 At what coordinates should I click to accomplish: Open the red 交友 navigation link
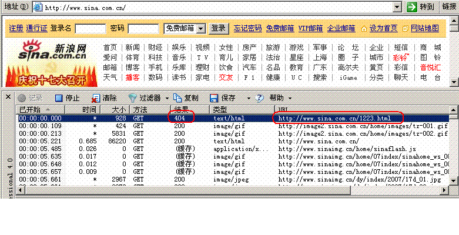(x=226, y=78)
